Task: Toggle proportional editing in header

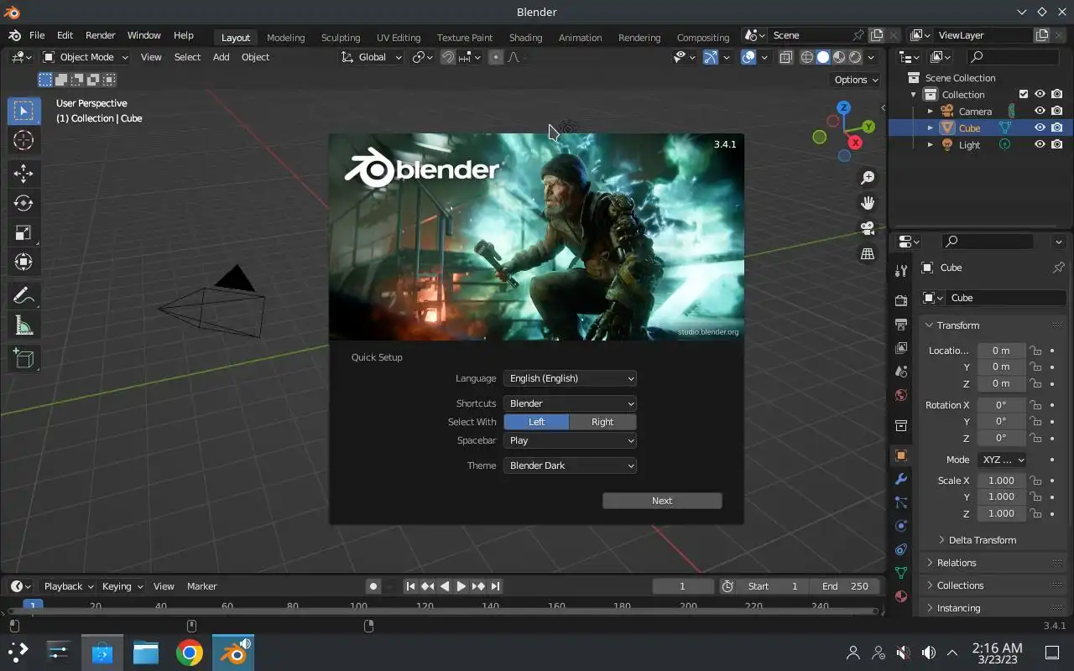Action: pyautogui.click(x=496, y=57)
